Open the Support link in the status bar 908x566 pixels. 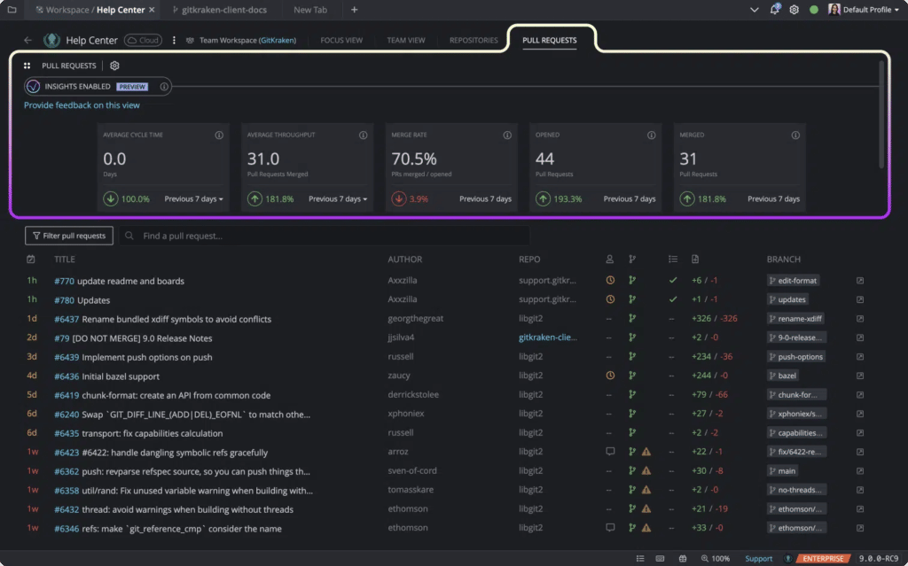pos(759,559)
